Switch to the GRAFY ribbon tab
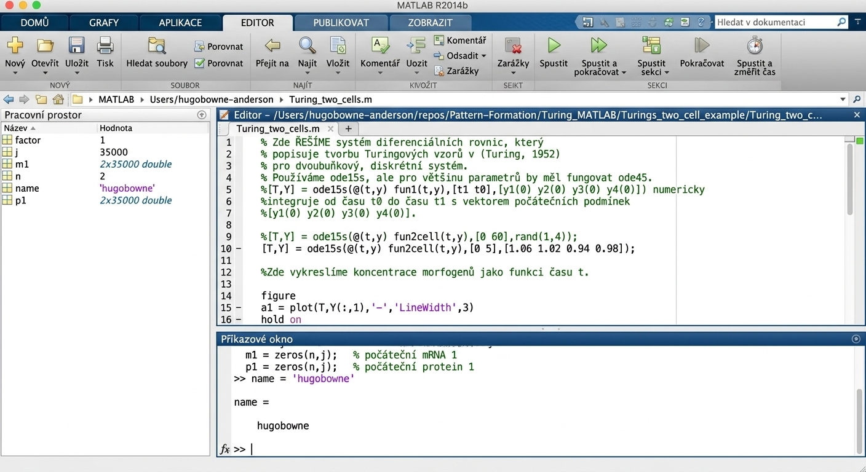Image resolution: width=866 pixels, height=472 pixels. 104,23
